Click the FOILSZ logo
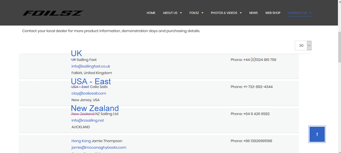 click(x=53, y=13)
